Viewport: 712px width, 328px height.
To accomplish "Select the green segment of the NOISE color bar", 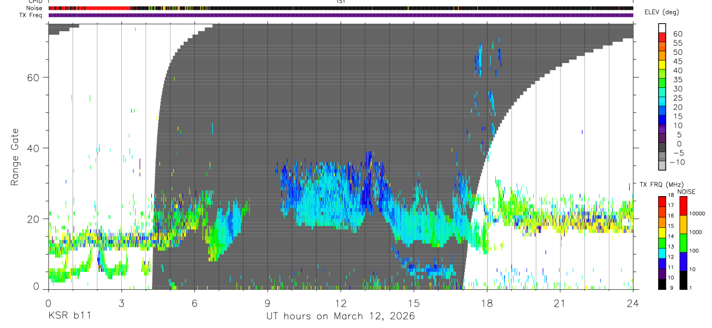I will (x=684, y=243).
